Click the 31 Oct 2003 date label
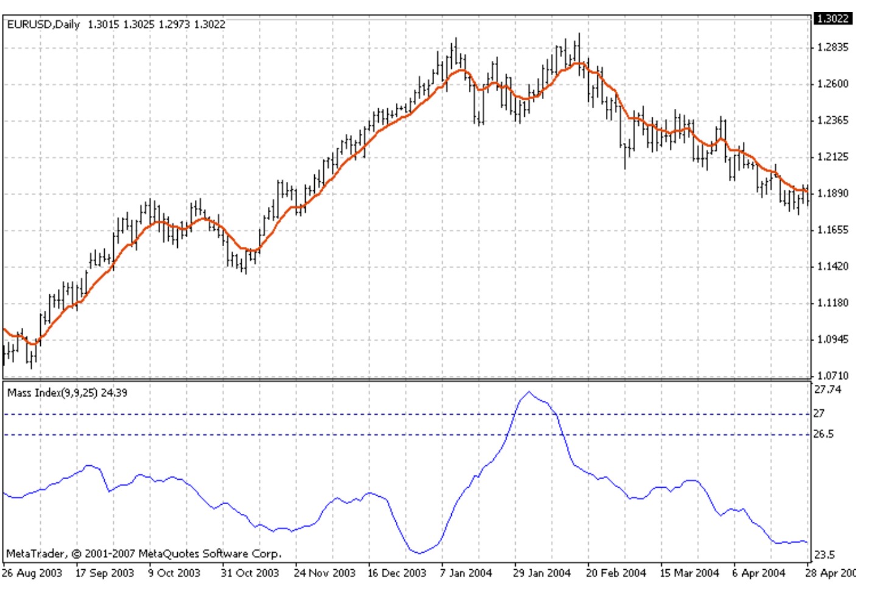Screen dimensions: 875x599 250,573
